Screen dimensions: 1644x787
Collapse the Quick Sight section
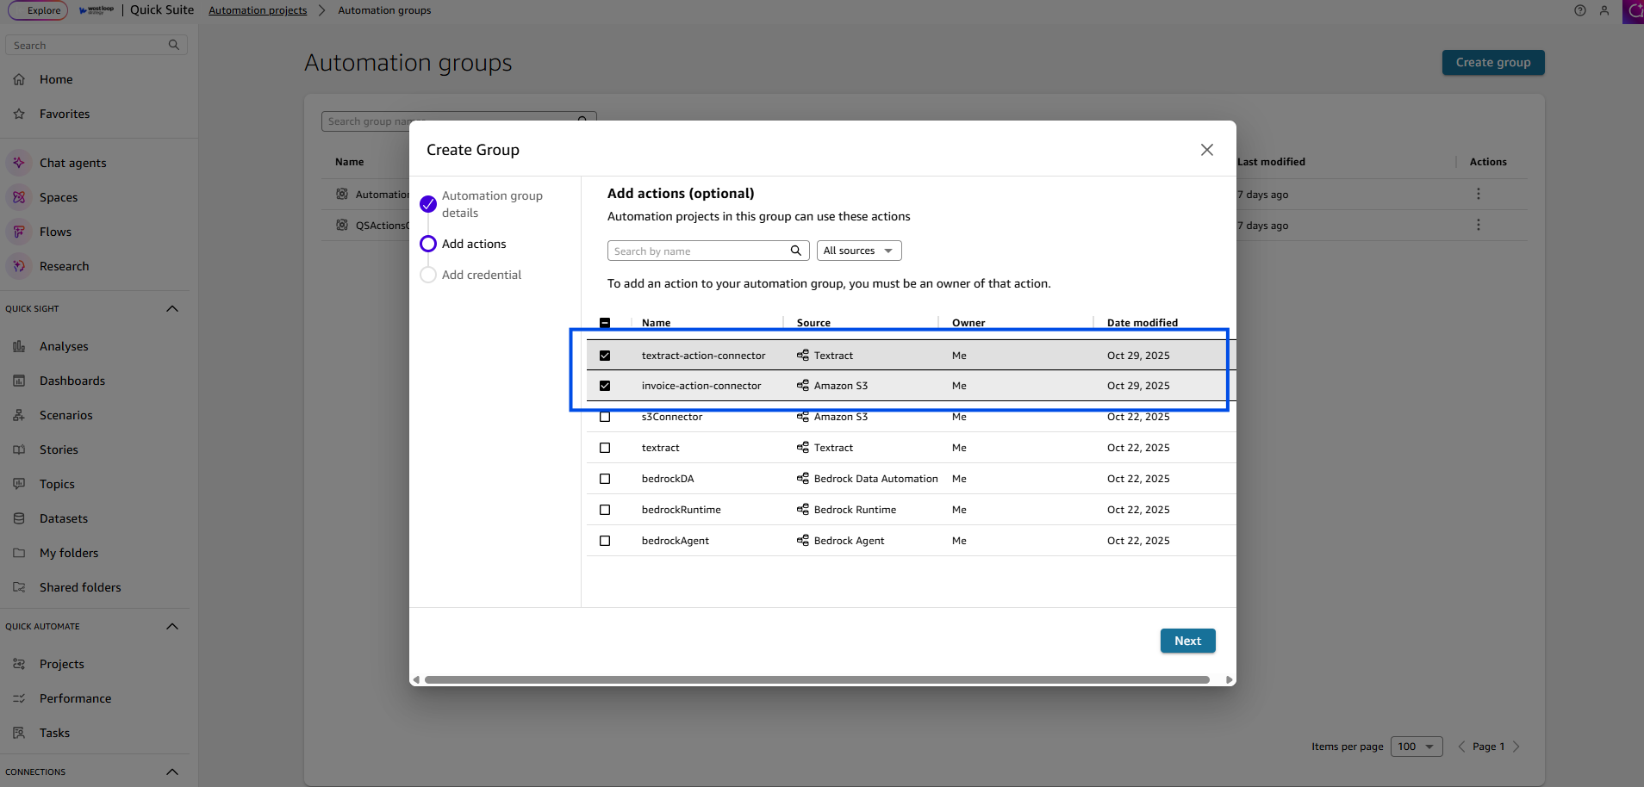point(172,308)
